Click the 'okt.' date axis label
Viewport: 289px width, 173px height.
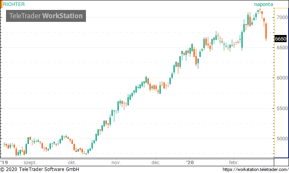pos(72,163)
